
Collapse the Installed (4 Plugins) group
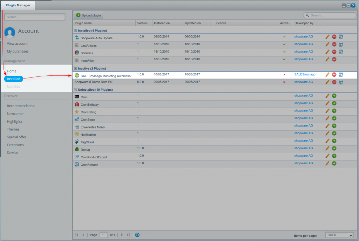pyautogui.click(x=75, y=30)
